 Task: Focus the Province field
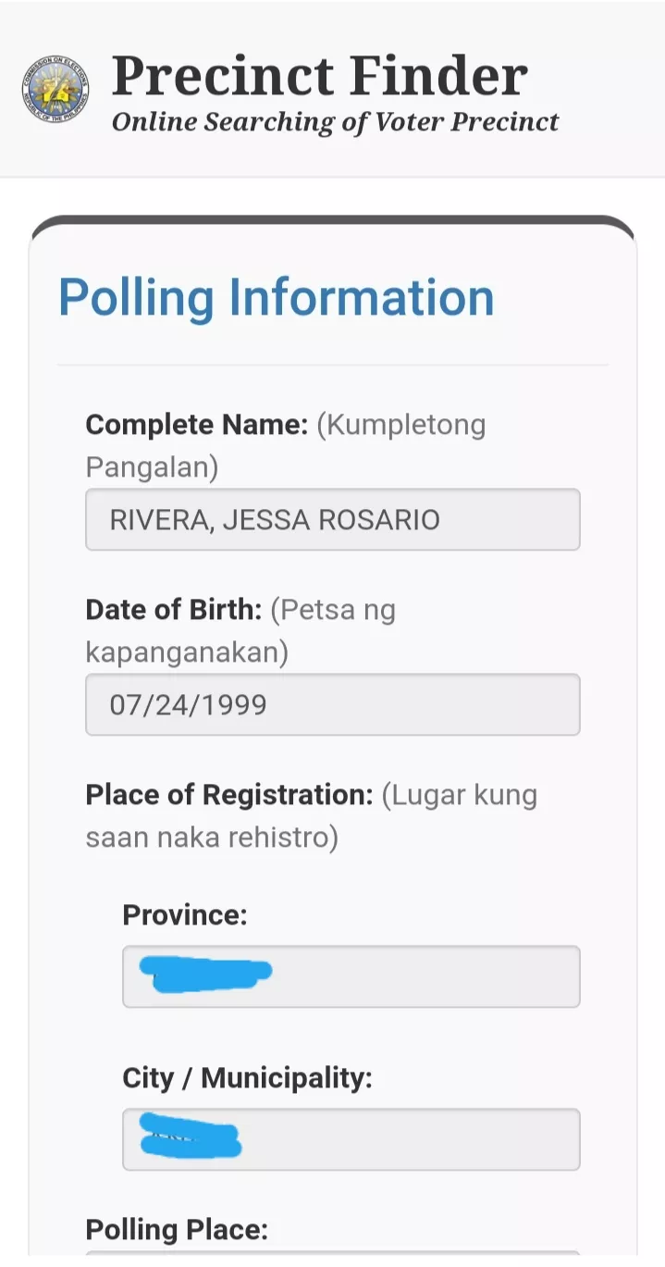351,976
